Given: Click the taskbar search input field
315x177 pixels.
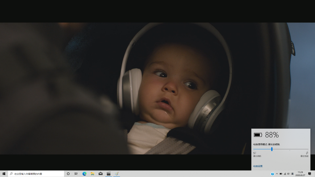Looking at the screenshot, I should coord(36,174).
